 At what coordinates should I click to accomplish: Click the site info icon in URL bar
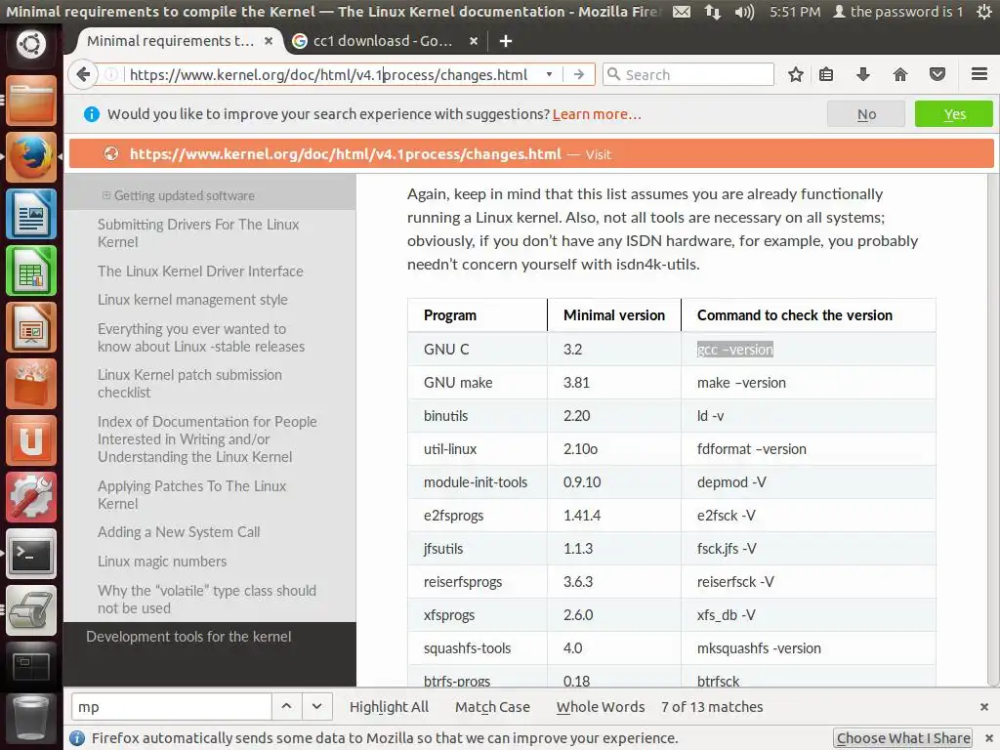(x=111, y=74)
